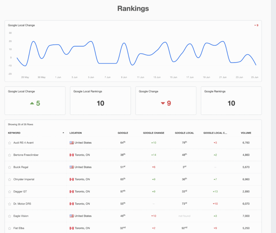The width and height of the screenshot is (276, 233).
Task: Click the Rankings page heading
Action: (x=133, y=9)
